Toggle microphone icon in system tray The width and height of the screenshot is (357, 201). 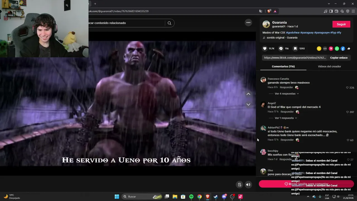click(320, 197)
